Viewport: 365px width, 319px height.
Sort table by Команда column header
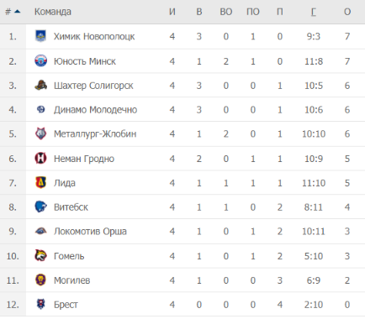coord(53,12)
